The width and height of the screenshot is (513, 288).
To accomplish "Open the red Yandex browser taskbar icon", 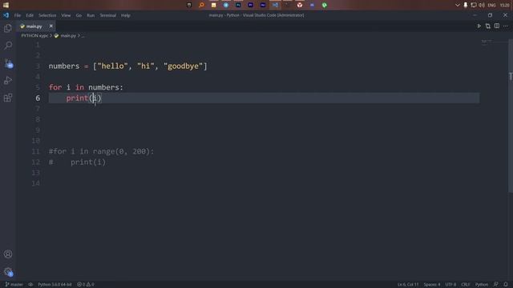I will (x=300, y=5).
